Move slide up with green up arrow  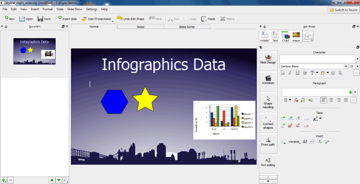coord(52,180)
